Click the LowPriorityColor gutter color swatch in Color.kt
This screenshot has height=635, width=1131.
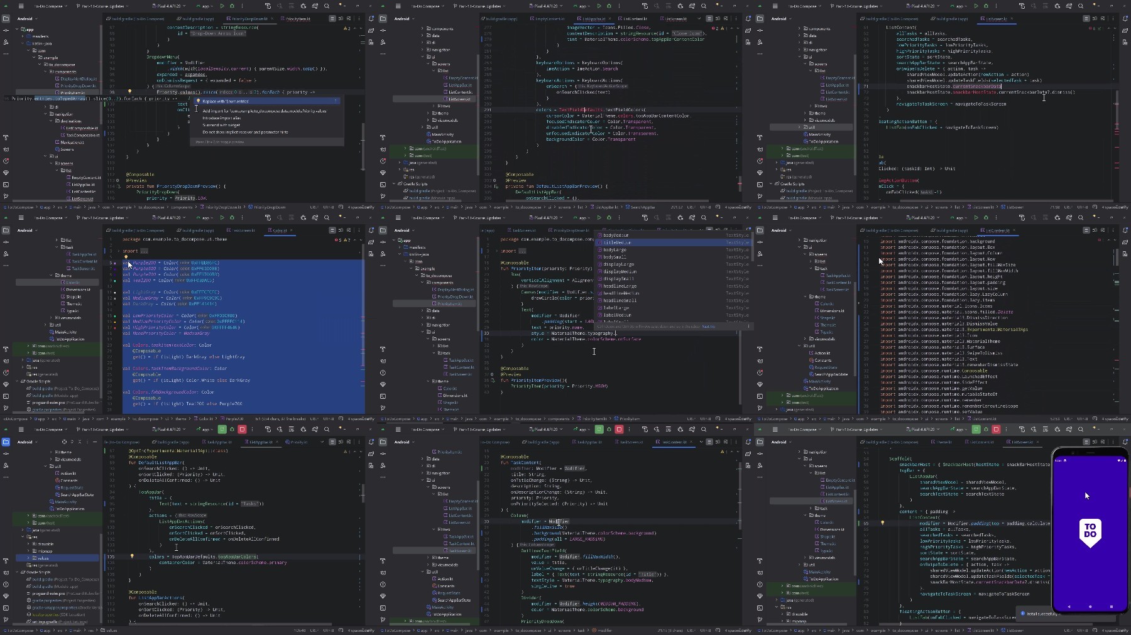pos(115,316)
